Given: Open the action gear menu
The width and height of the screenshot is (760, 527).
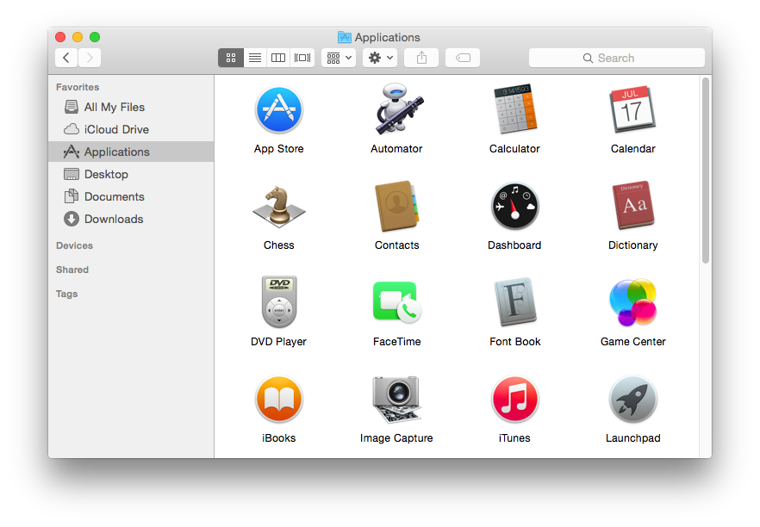Looking at the screenshot, I should point(377,58).
